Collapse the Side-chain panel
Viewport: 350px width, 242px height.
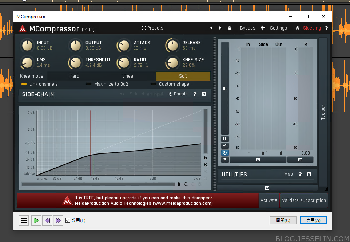[x=204, y=94]
